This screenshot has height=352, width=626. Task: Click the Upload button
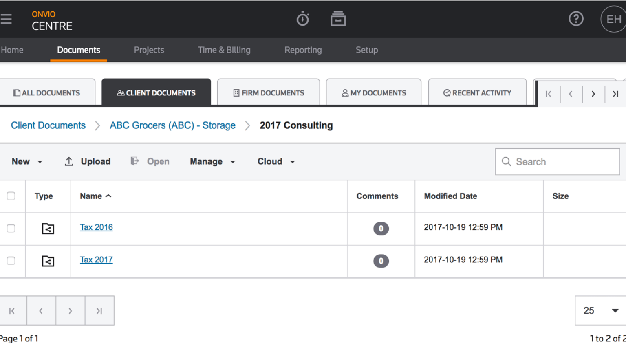pos(88,162)
